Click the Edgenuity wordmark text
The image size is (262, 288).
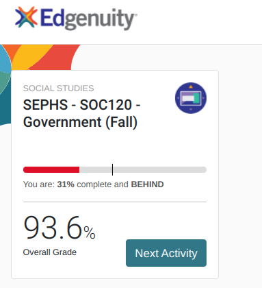(89, 19)
